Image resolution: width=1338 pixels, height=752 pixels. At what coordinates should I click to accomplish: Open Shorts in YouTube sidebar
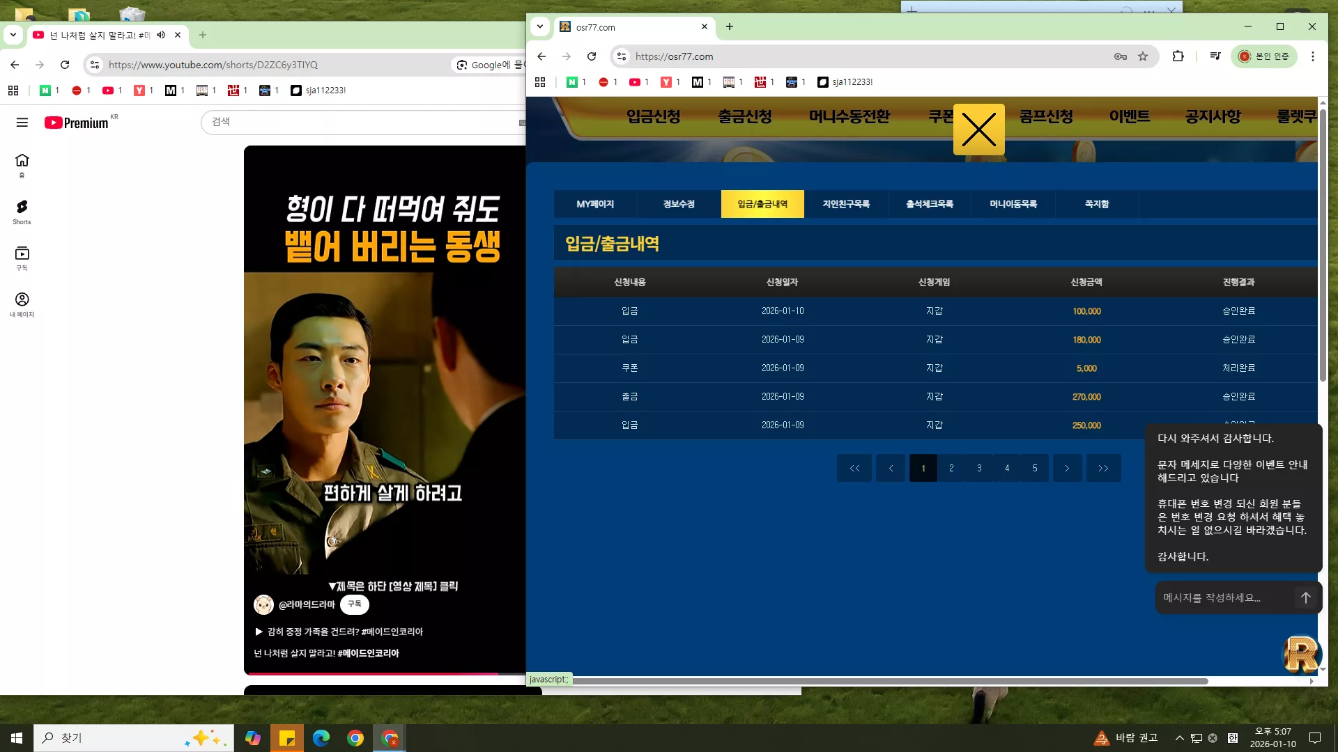pos(22,212)
